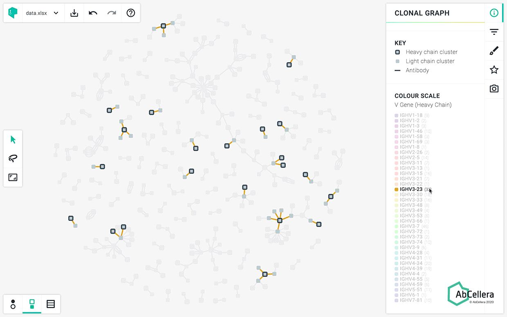Select the arrow pointer tool
Image resolution: width=507 pixels, height=317 pixels.
click(13, 140)
